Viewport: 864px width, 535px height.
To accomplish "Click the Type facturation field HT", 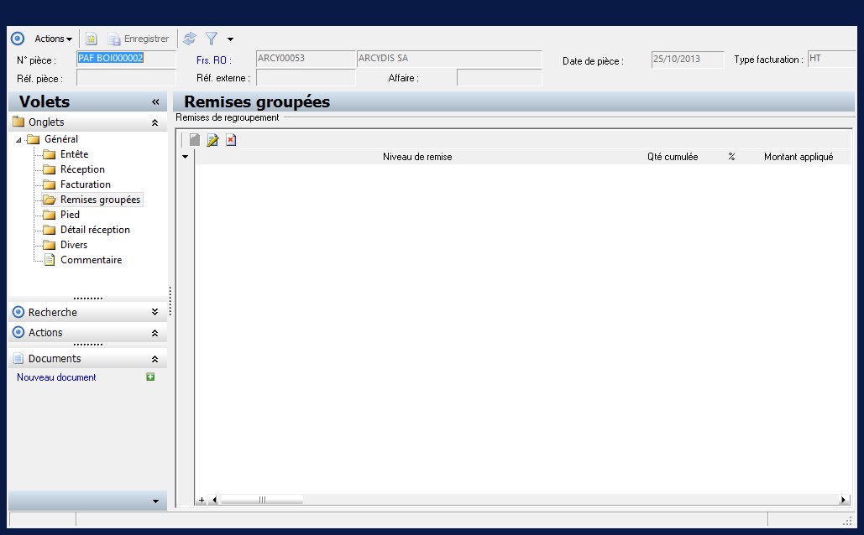I will [x=831, y=59].
